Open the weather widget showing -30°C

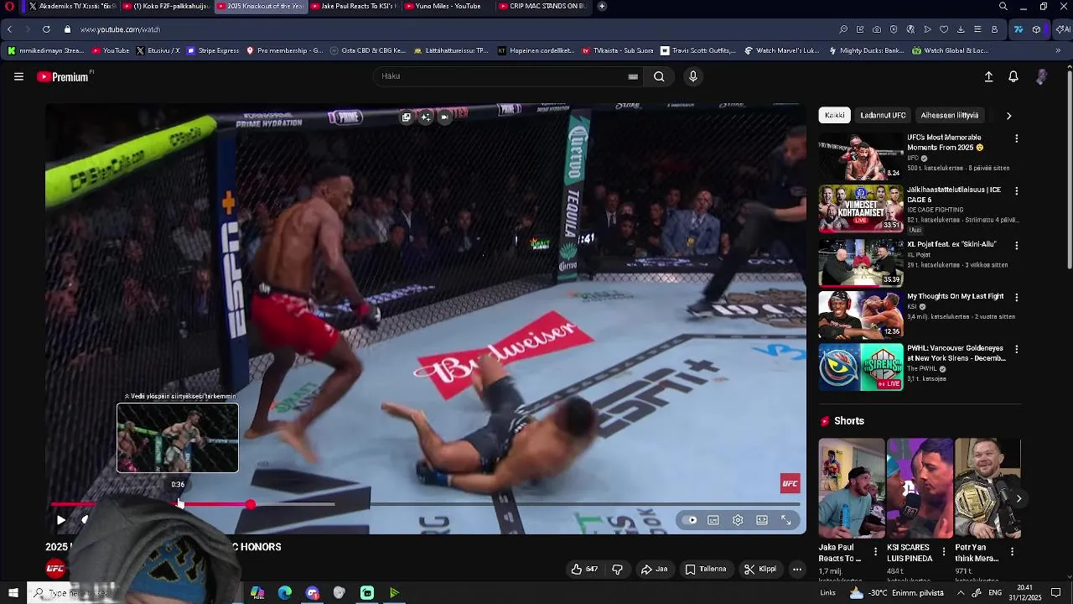click(x=897, y=593)
